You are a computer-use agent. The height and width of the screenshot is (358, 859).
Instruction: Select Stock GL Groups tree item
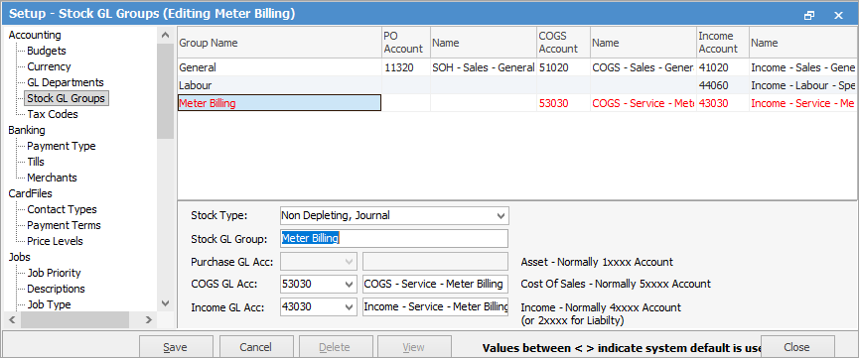point(67,98)
